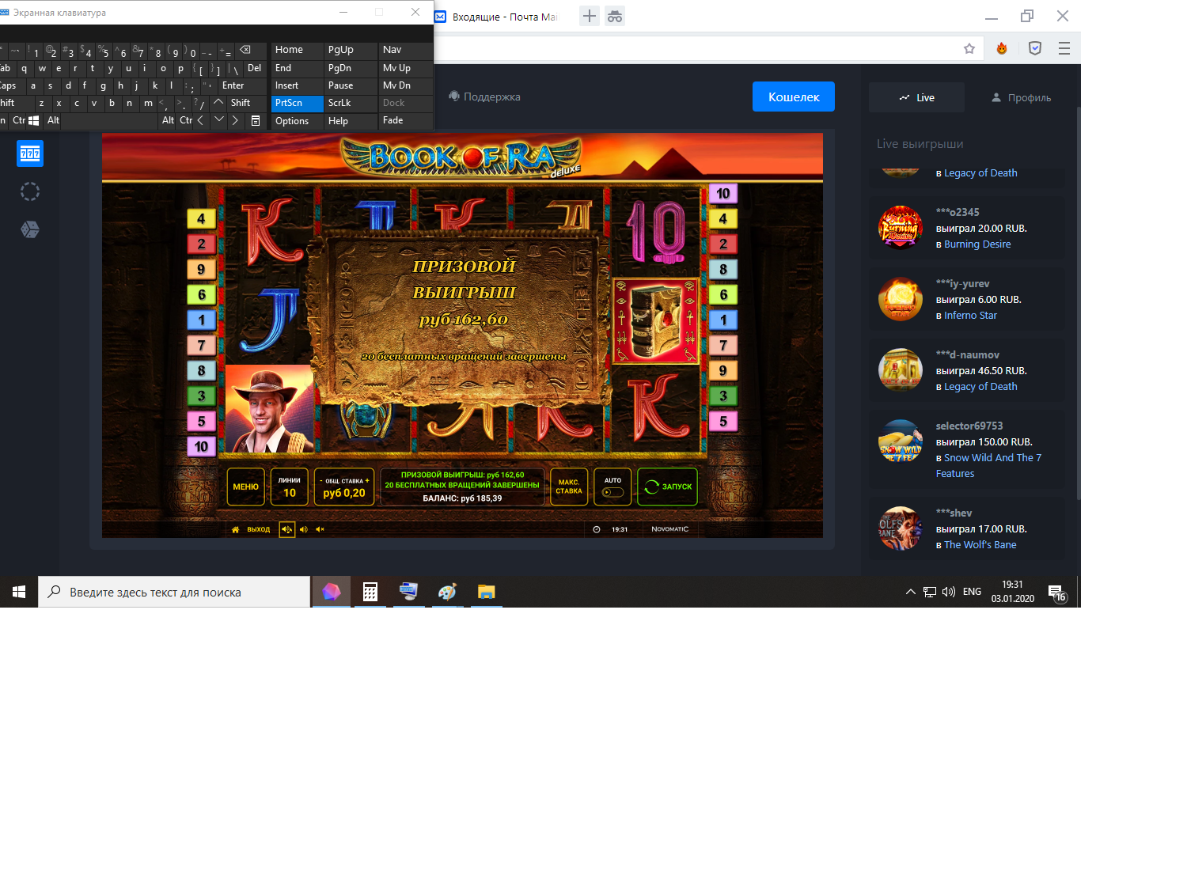Open the slots category in the casino sidebar

(x=30, y=153)
